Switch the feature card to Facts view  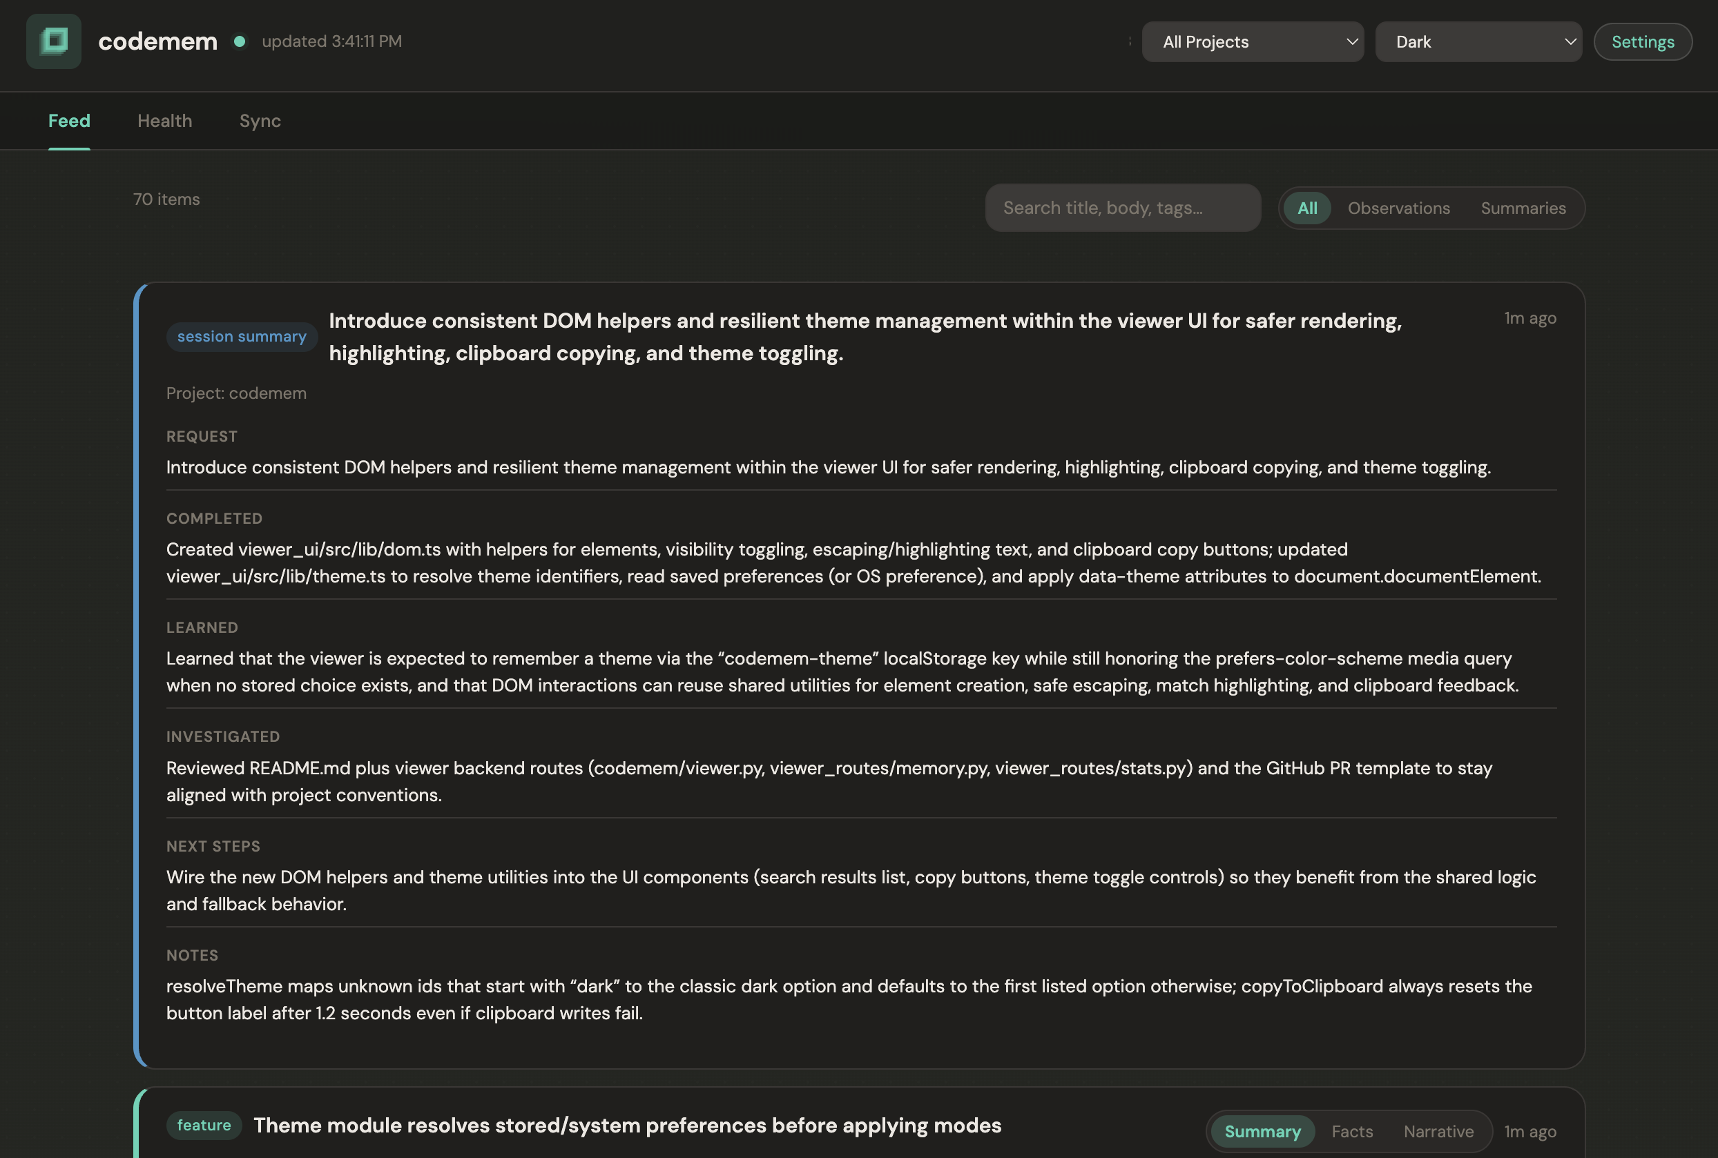pos(1351,1130)
